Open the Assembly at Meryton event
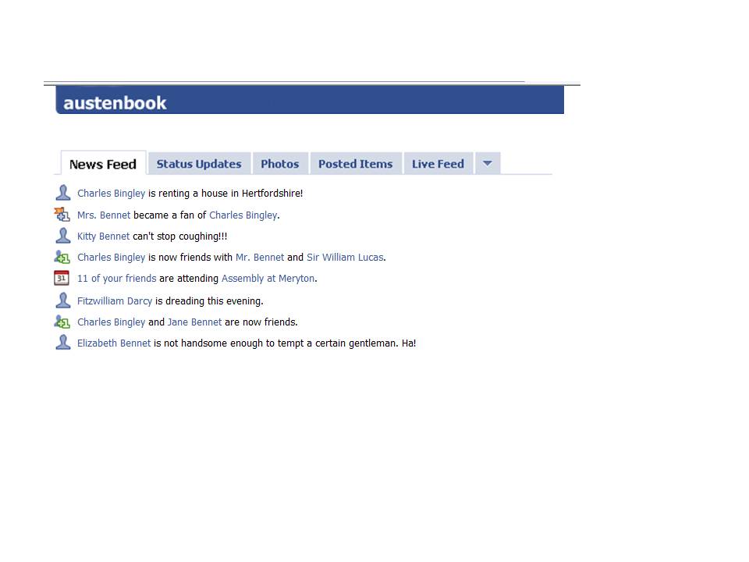 click(x=268, y=278)
